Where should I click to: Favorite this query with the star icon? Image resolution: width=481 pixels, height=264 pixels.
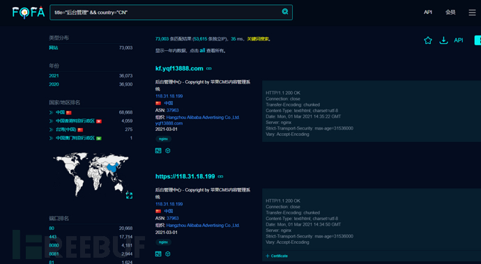[x=428, y=40]
